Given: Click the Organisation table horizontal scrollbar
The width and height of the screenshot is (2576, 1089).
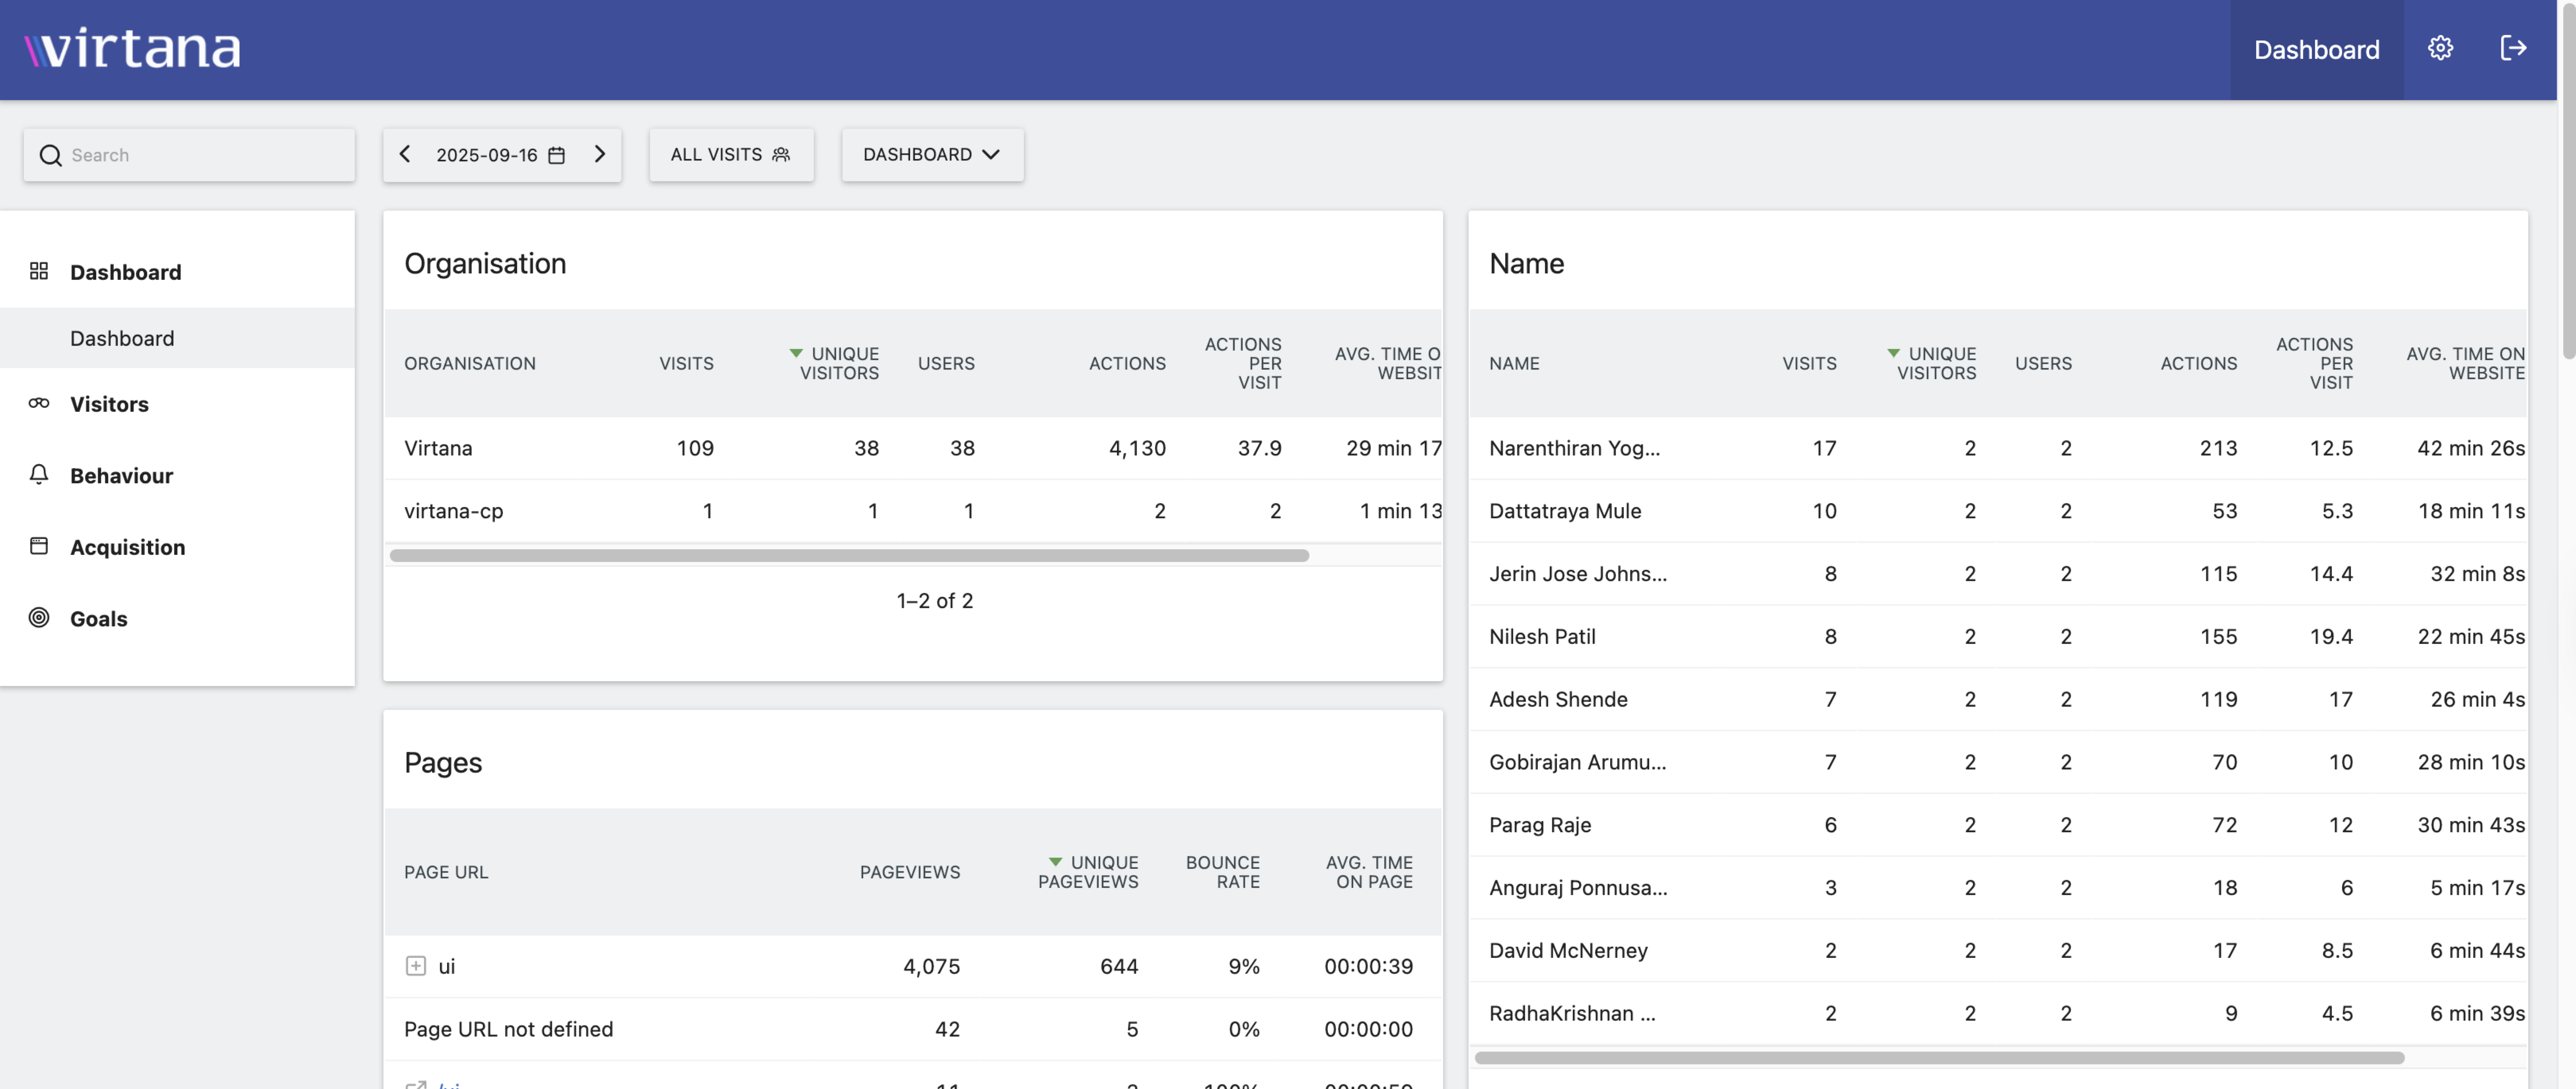Looking at the screenshot, I should click(849, 556).
